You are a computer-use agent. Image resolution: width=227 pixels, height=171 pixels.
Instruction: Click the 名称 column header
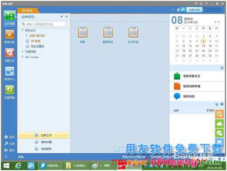(176, 111)
